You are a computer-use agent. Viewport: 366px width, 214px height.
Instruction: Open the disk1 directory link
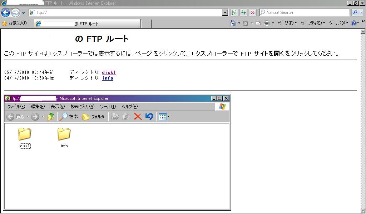pyautogui.click(x=109, y=72)
